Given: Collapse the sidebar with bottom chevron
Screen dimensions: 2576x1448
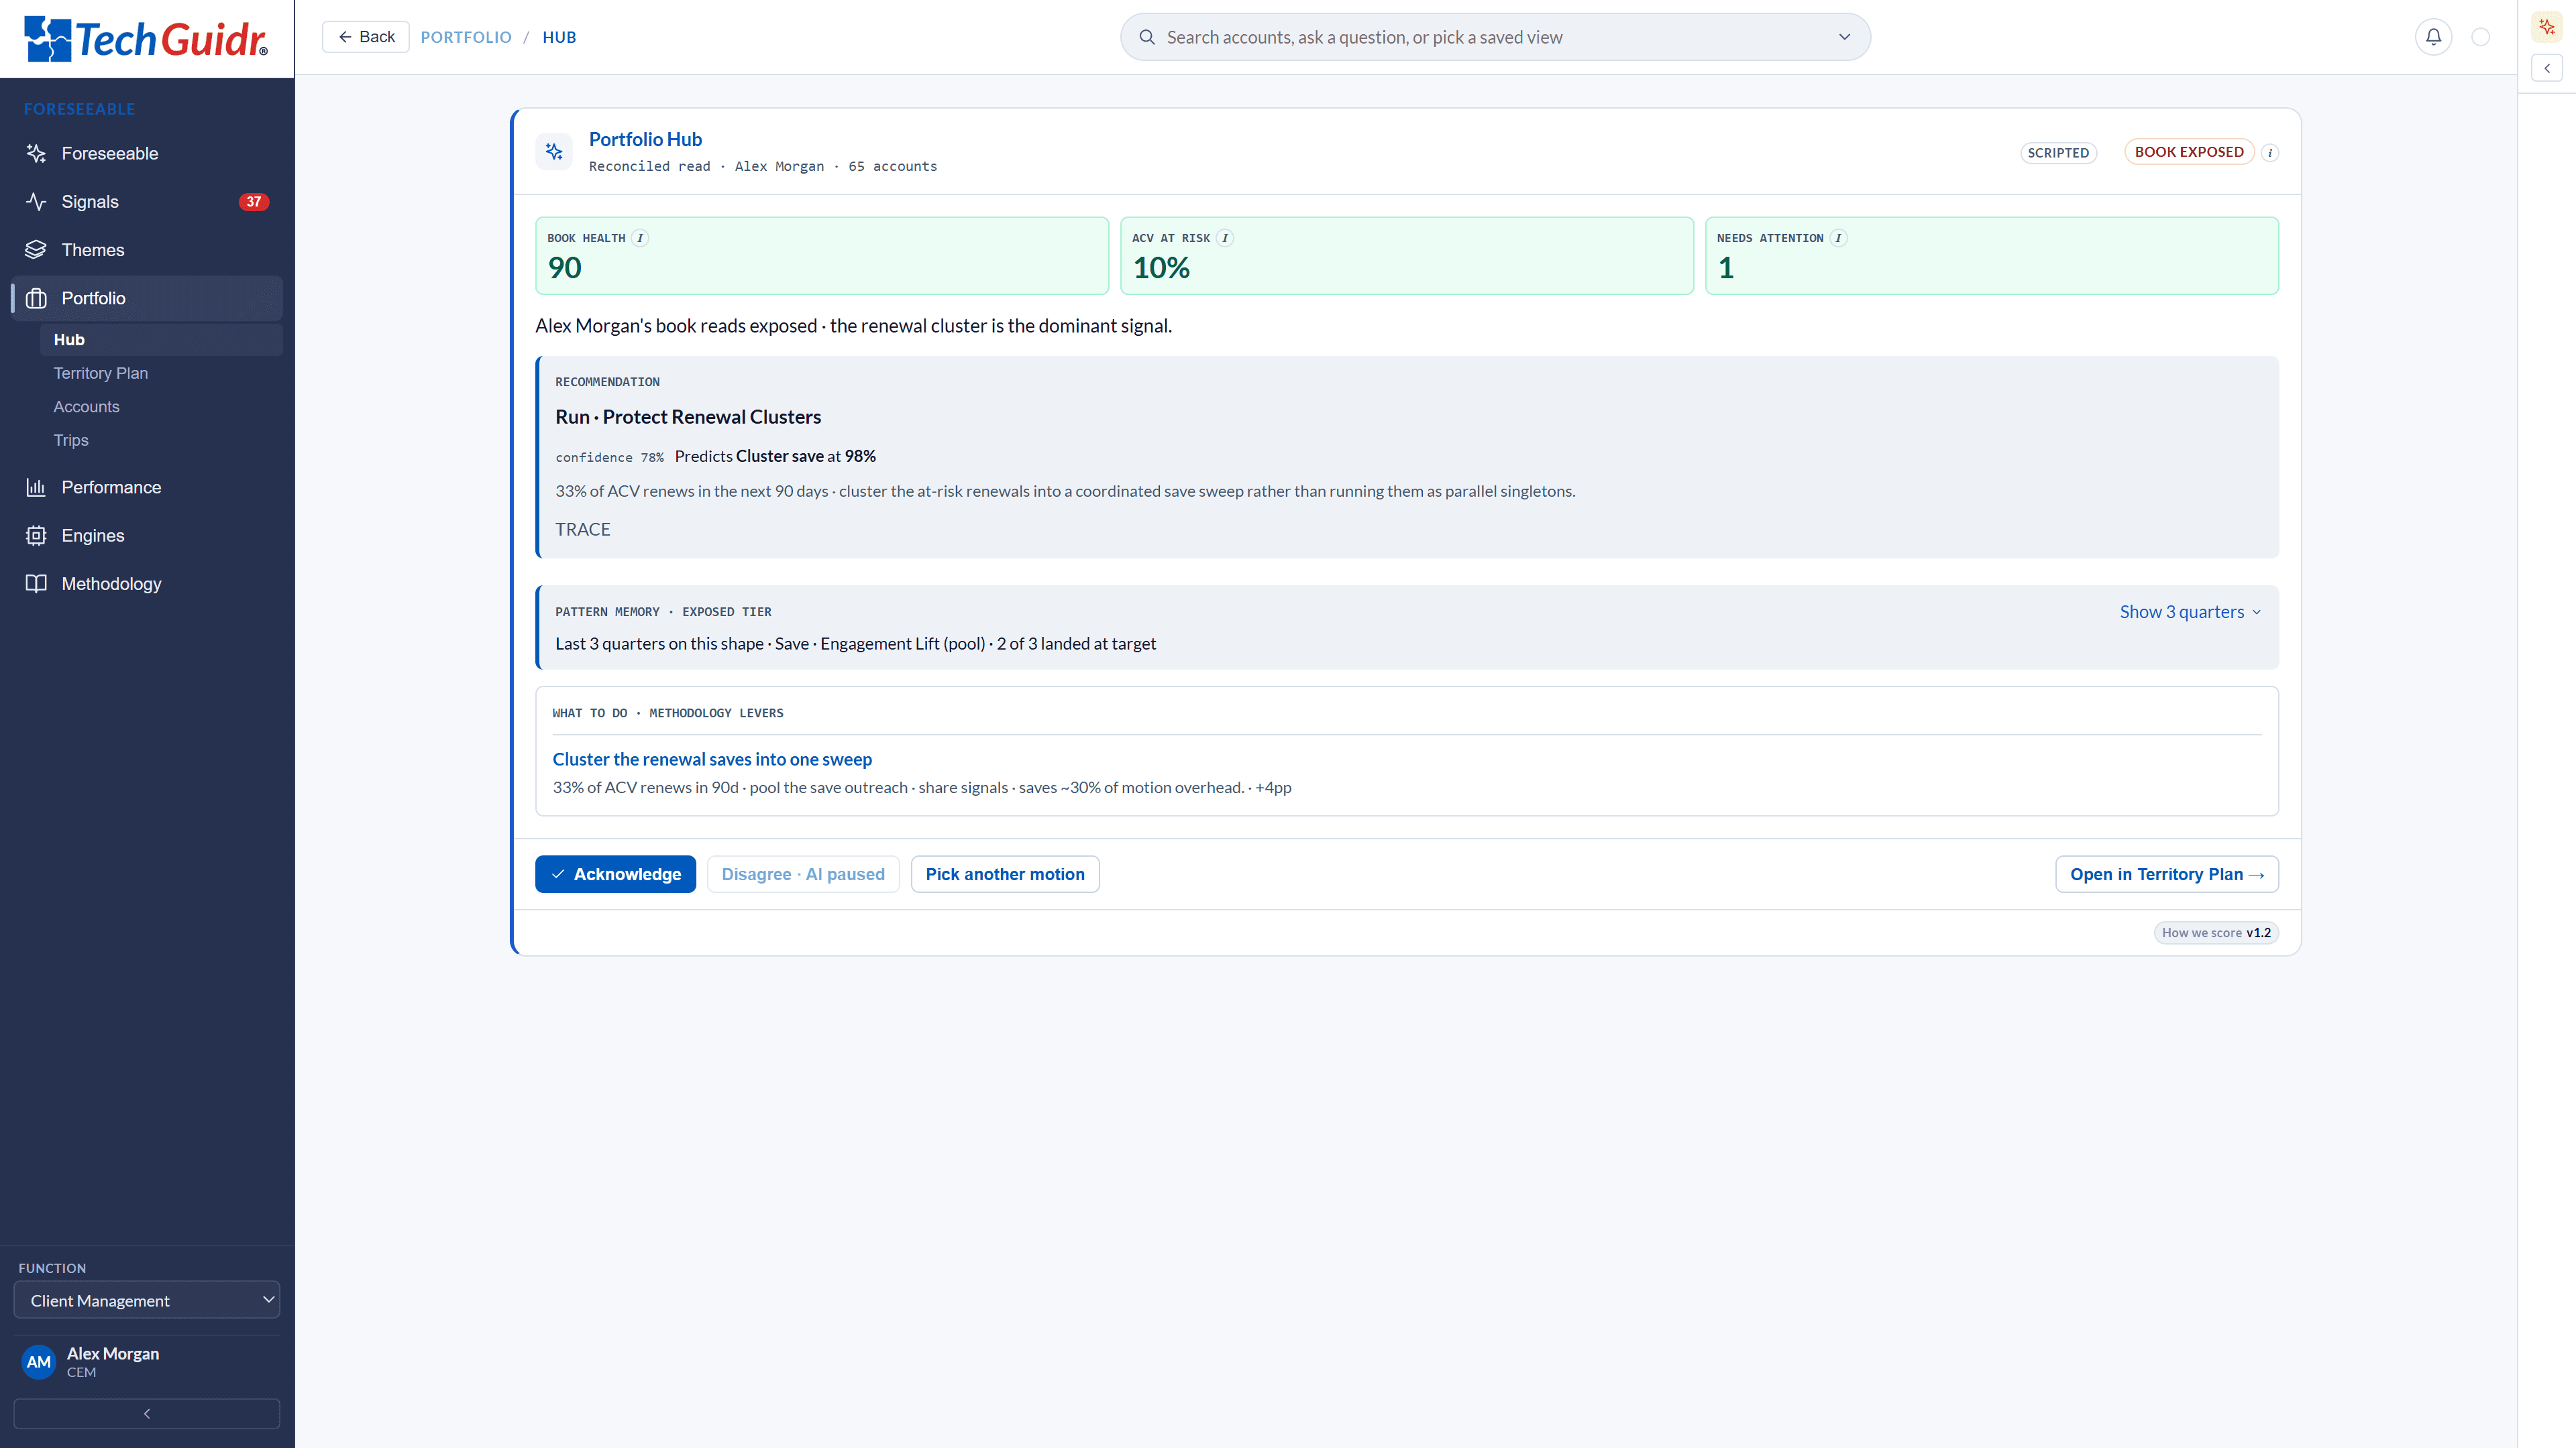Looking at the screenshot, I should [x=147, y=1414].
